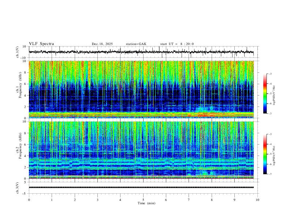
Task: Click time axis tick label '2'
Action: [x=75, y=200]
